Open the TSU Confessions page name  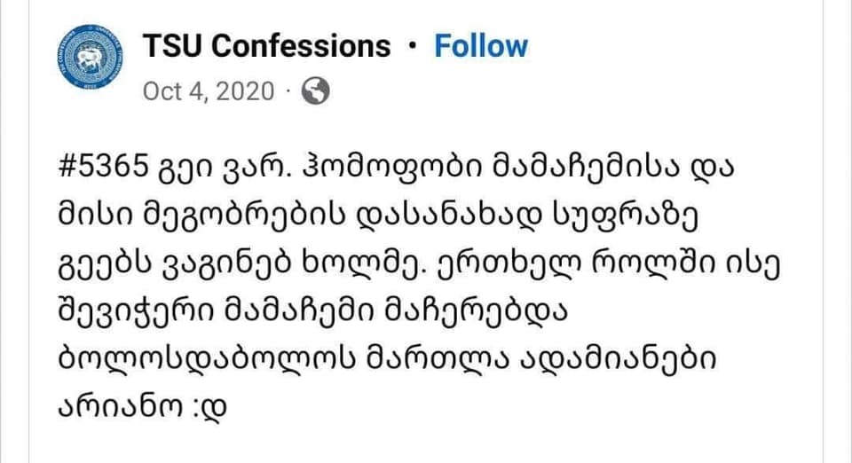tap(265, 46)
